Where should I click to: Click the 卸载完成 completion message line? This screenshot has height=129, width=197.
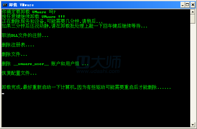tap(86, 87)
